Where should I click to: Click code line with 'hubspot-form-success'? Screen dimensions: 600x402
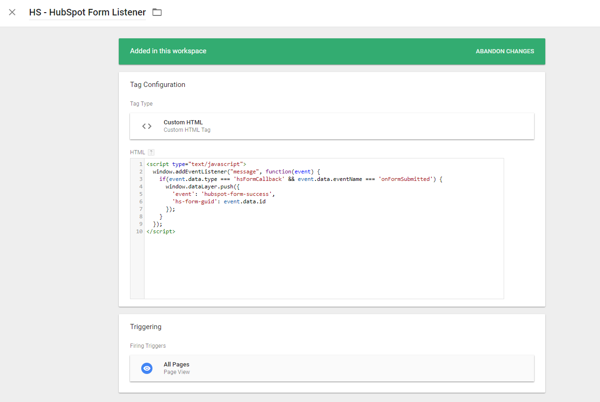click(x=224, y=194)
